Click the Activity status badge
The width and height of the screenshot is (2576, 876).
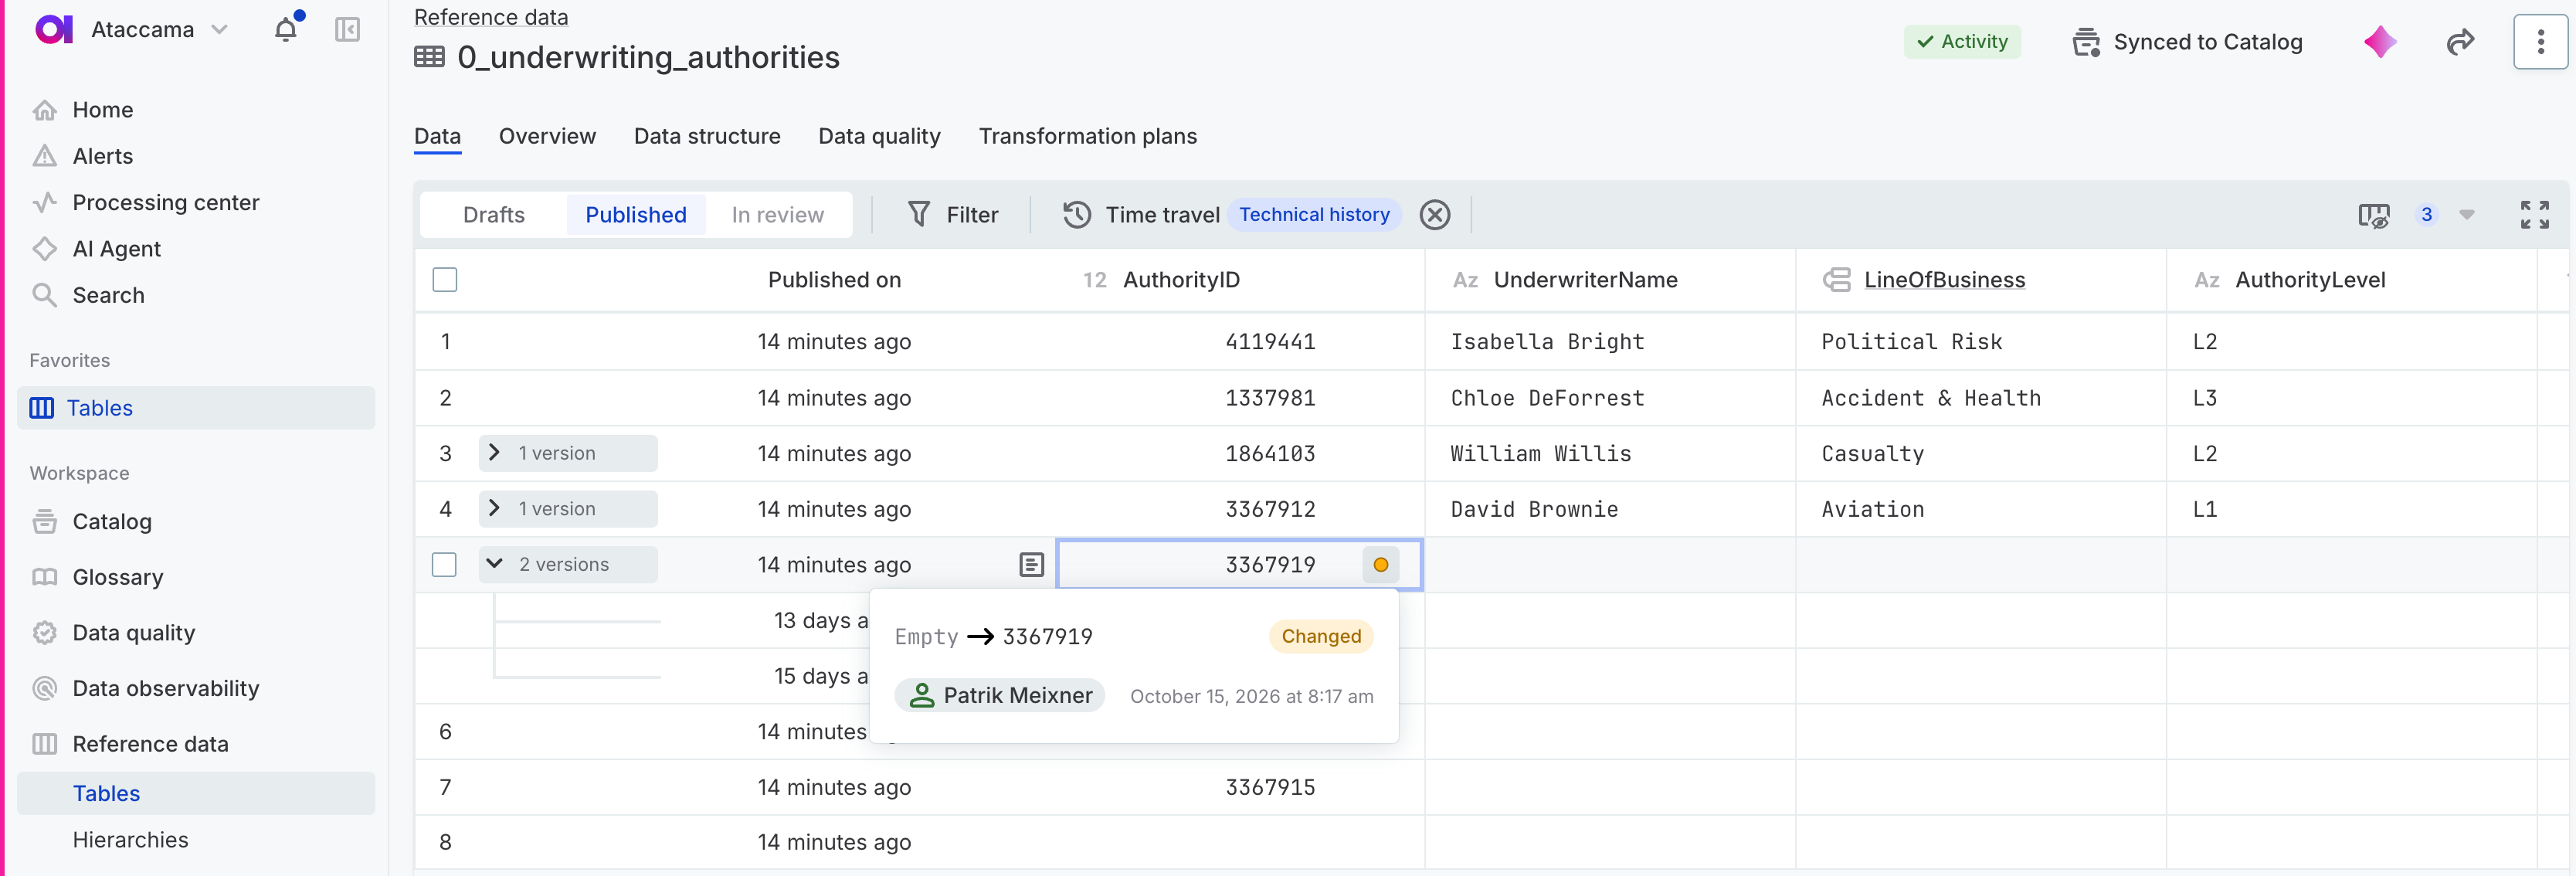1961,42
